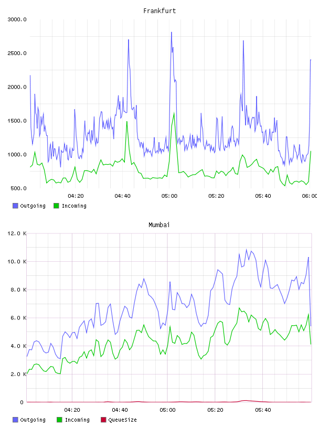The image size is (319, 428).
Task: Click the Frankfurt incoming peak near 05:00
Action: click(174, 113)
